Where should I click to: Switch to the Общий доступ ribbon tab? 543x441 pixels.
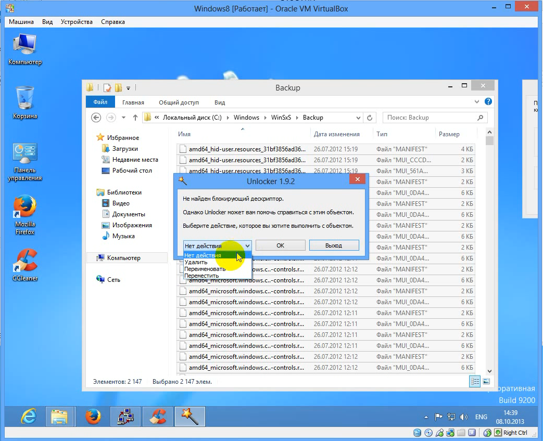(x=179, y=102)
